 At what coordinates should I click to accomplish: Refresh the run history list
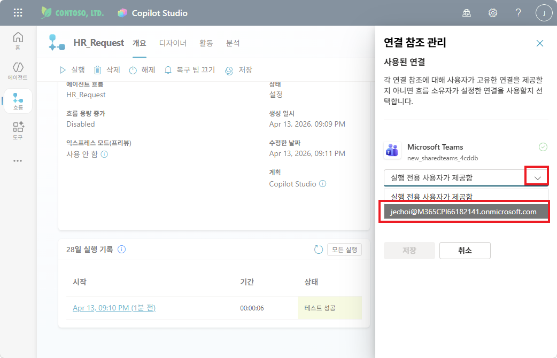pos(319,250)
